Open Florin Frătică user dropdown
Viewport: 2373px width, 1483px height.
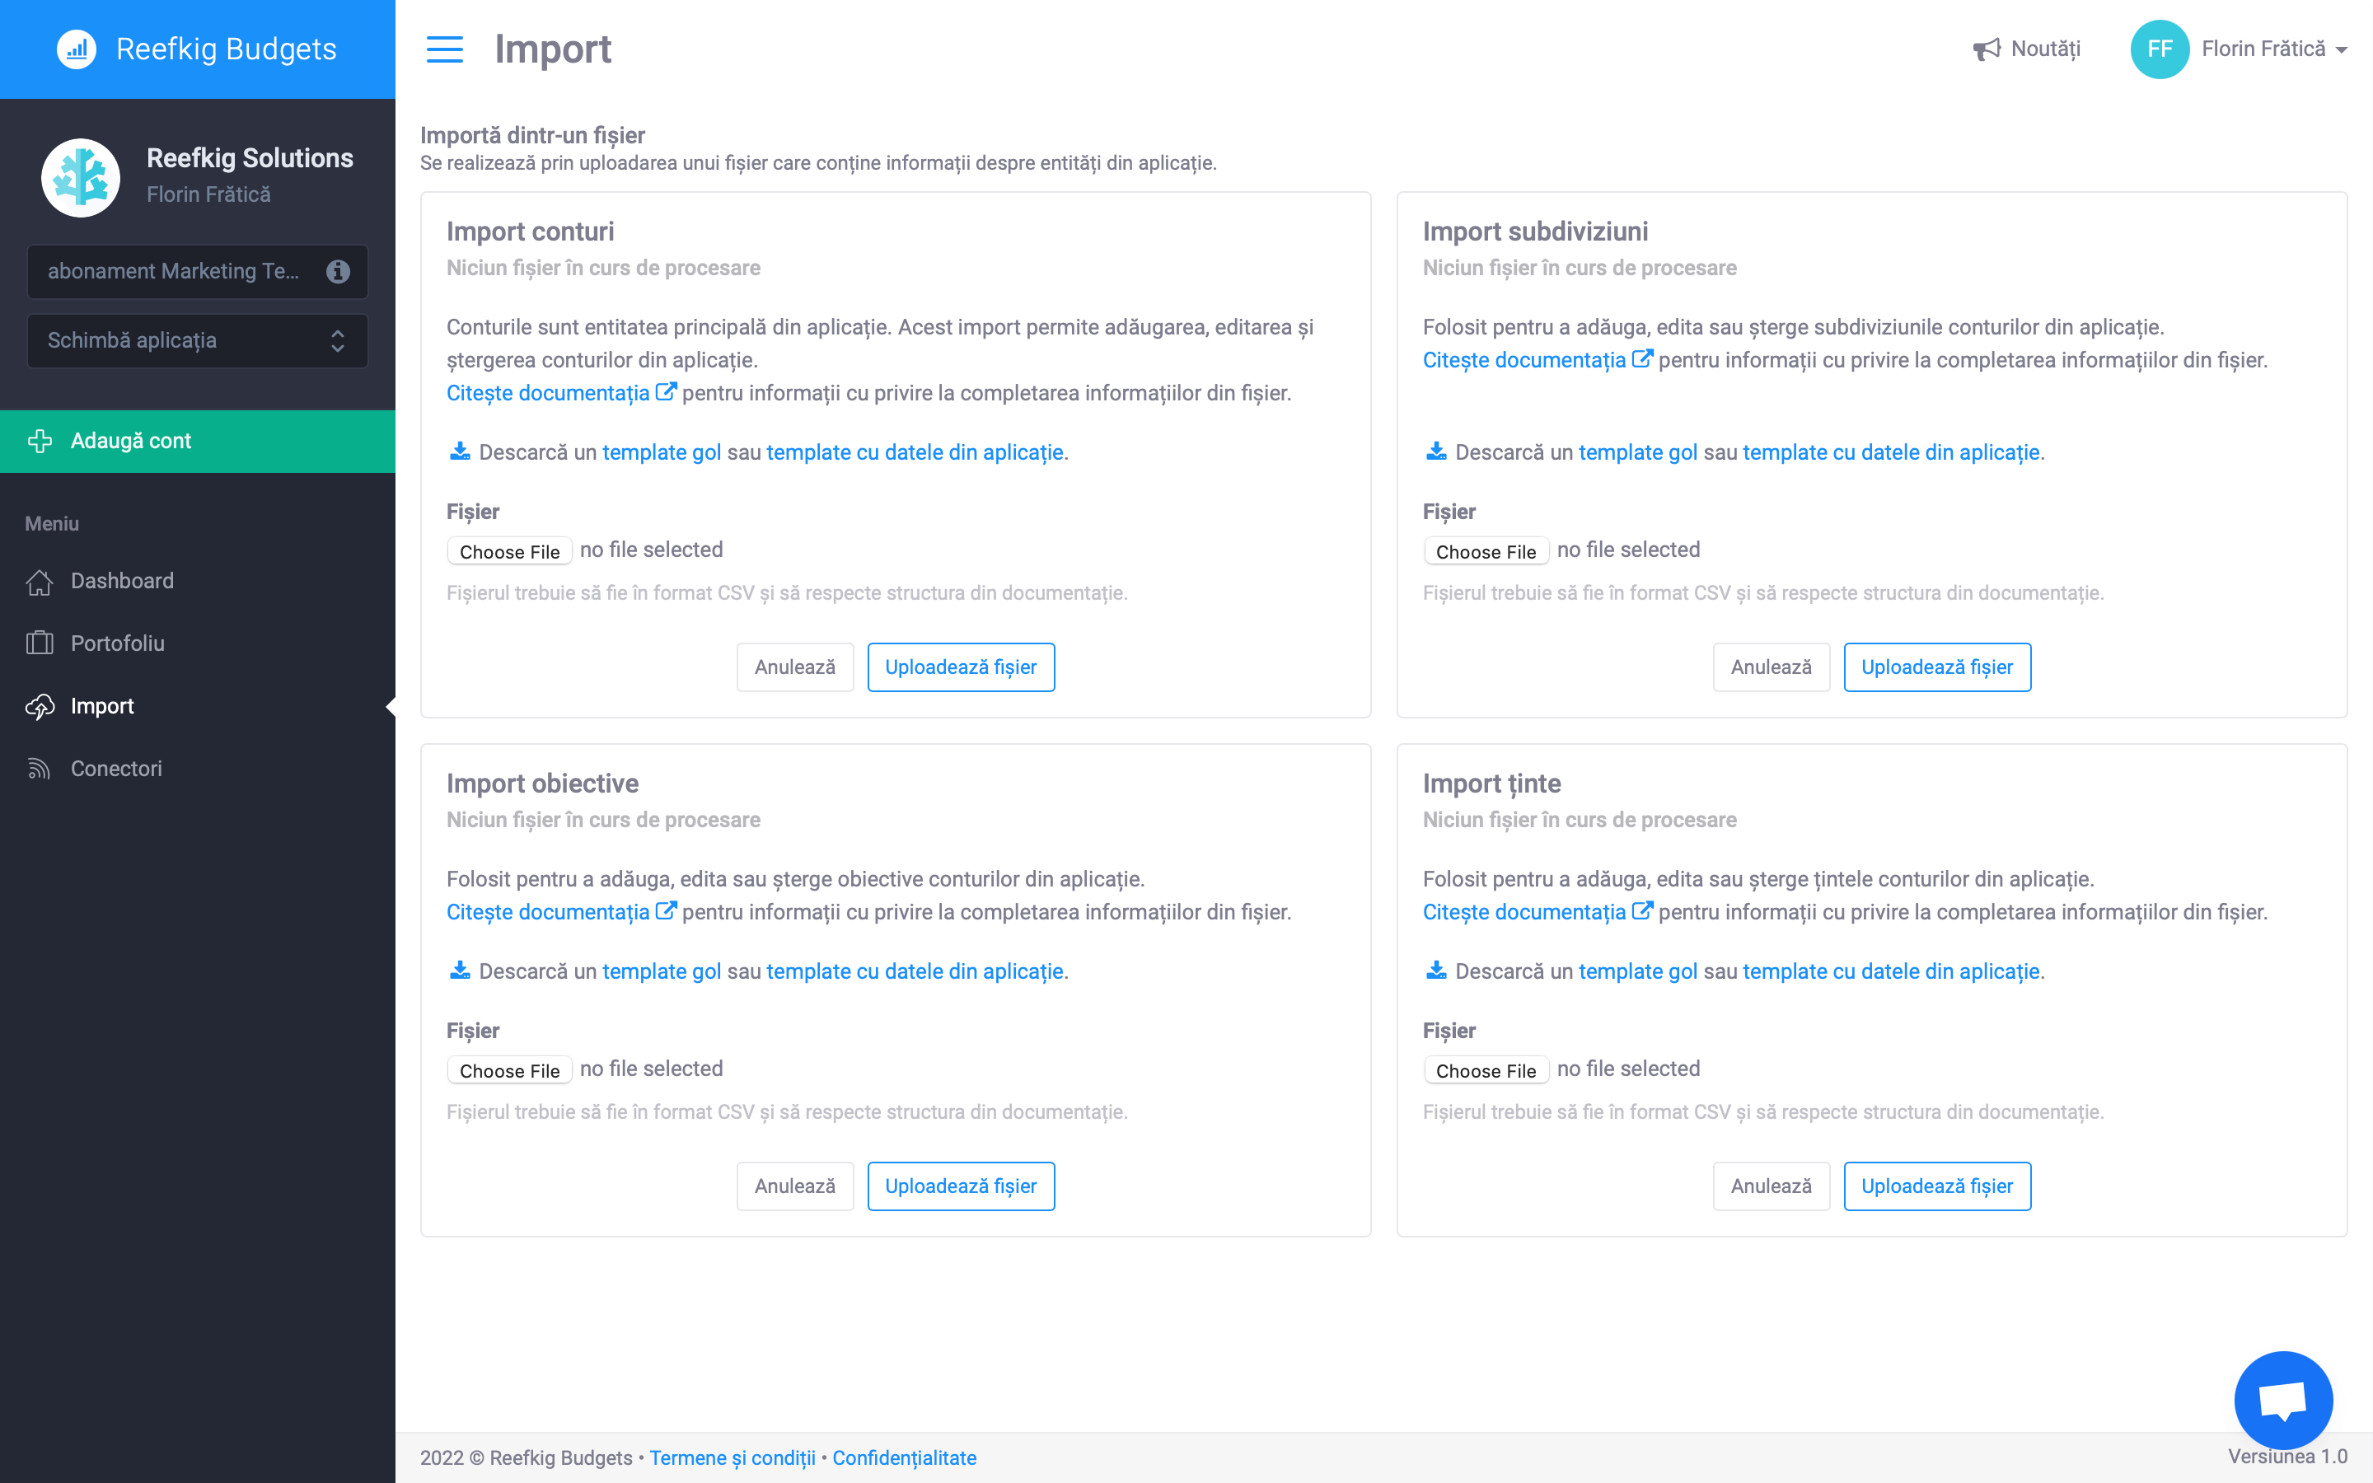(2273, 49)
